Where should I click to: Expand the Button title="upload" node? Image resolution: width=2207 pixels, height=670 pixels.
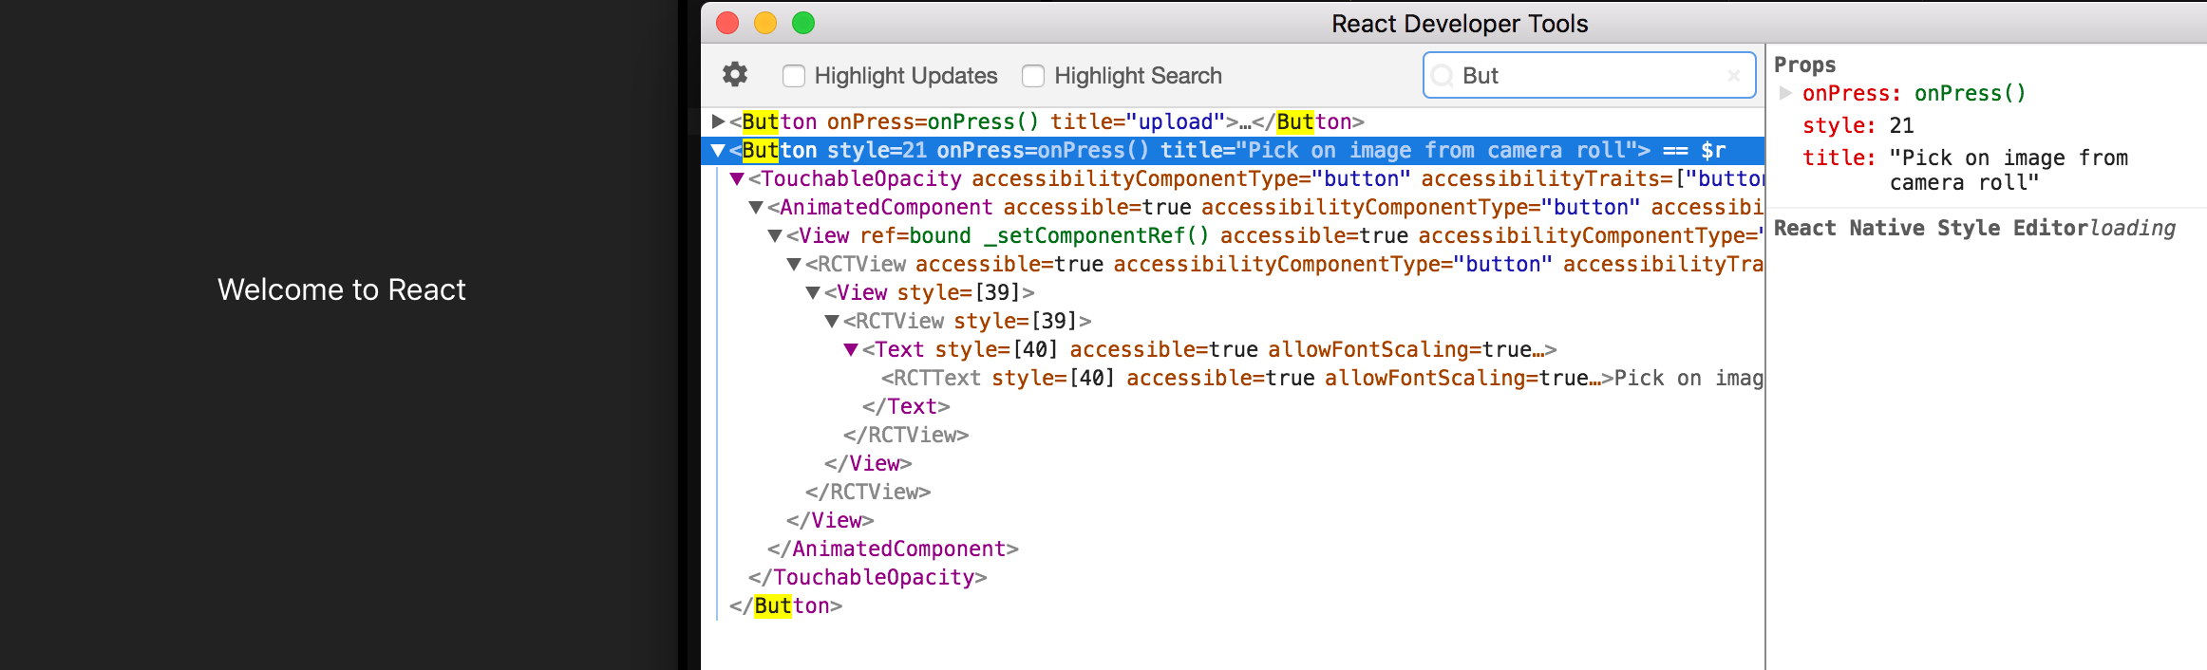click(719, 121)
